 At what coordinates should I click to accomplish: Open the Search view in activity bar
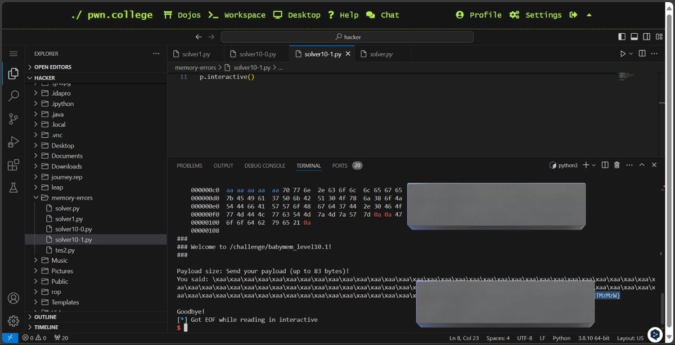[x=13, y=96]
